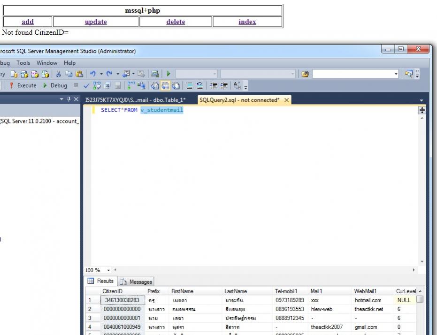Open the Undo history dropdown arrow
The height and width of the screenshot is (335, 437).
pos(101,74)
